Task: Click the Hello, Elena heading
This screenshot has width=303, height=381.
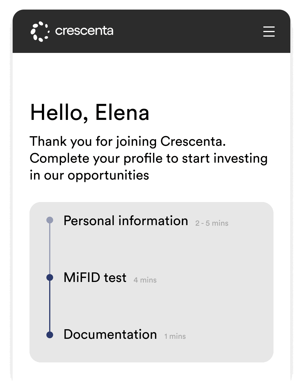Action: [x=90, y=113]
